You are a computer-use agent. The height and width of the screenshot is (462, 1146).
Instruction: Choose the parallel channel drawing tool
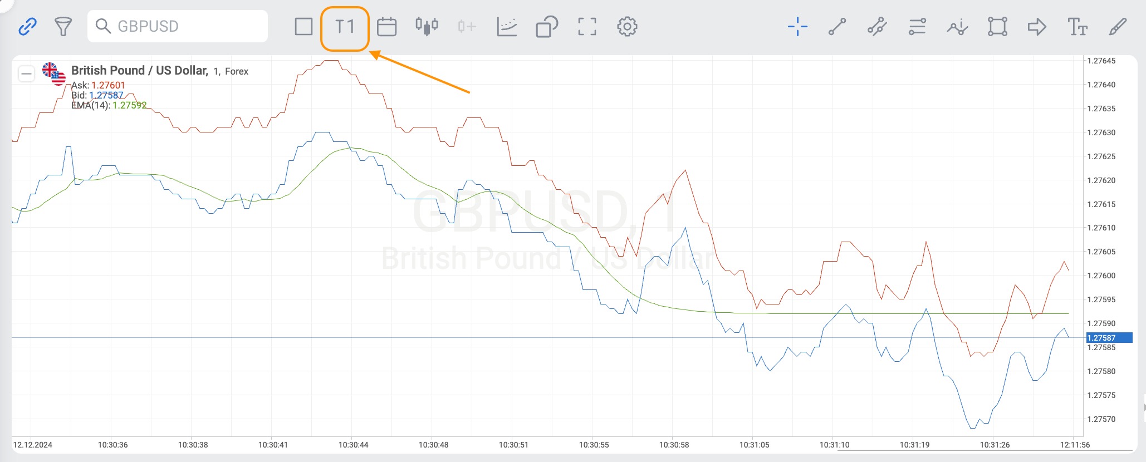(877, 27)
